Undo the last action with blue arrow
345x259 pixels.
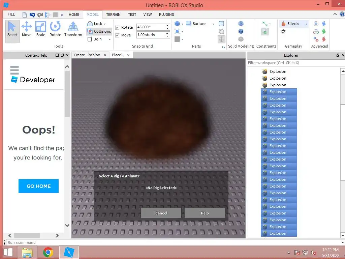[x=32, y=15]
